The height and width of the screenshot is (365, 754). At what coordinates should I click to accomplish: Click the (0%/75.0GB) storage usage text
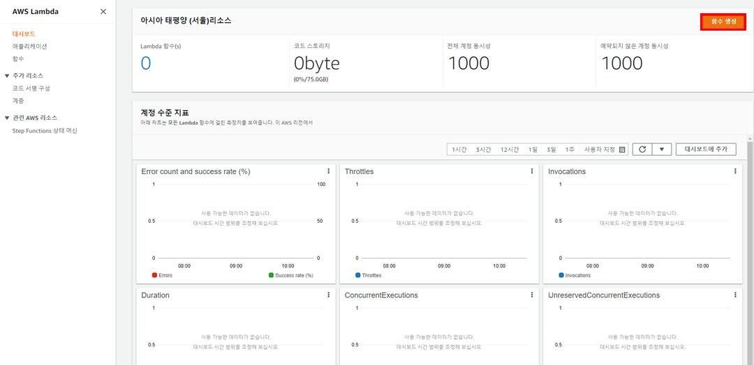click(311, 79)
